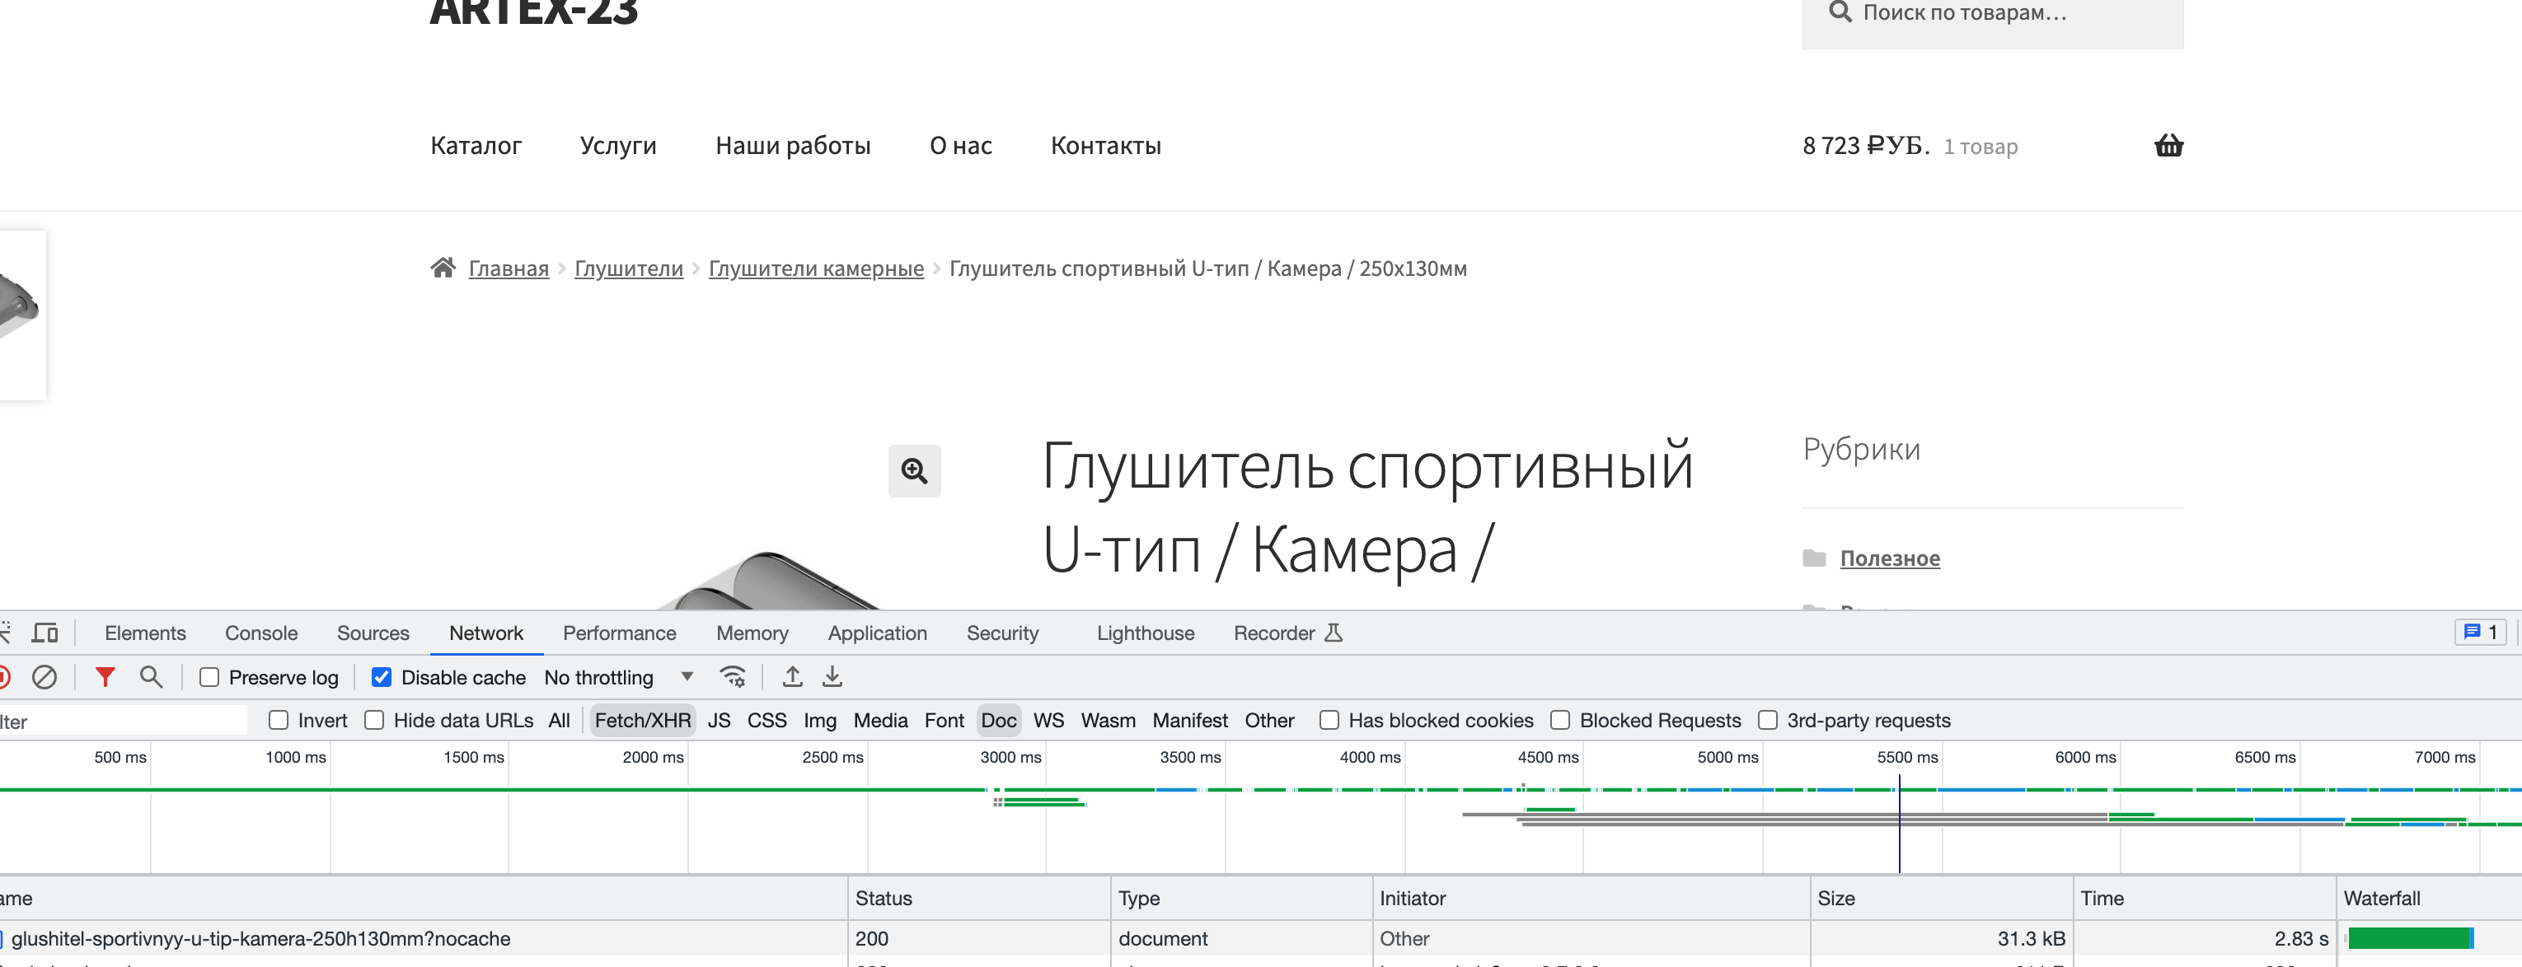Viewport: 2522px width, 967px height.
Task: Click the import HAR upload icon
Action: (x=792, y=677)
